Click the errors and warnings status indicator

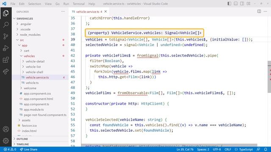[10, 149]
